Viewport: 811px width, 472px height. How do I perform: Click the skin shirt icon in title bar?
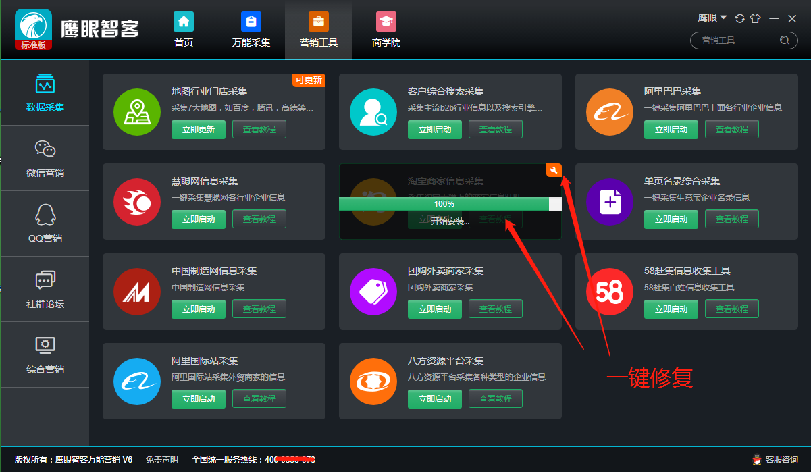[756, 18]
